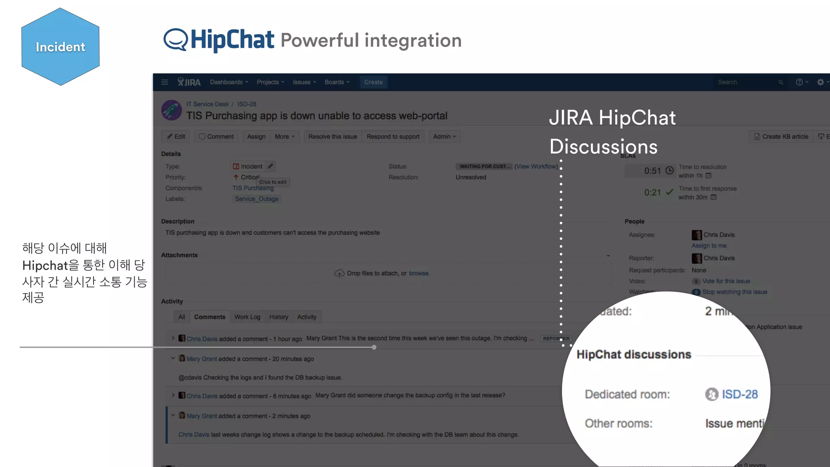Click Resolve this issue
The width and height of the screenshot is (830, 467).
(333, 137)
